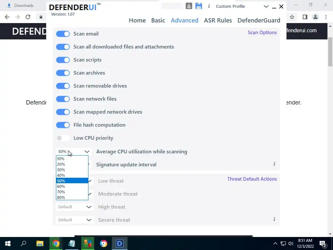Pick highlighted 50% option in list
The width and height of the screenshot is (333, 250).
72,181
